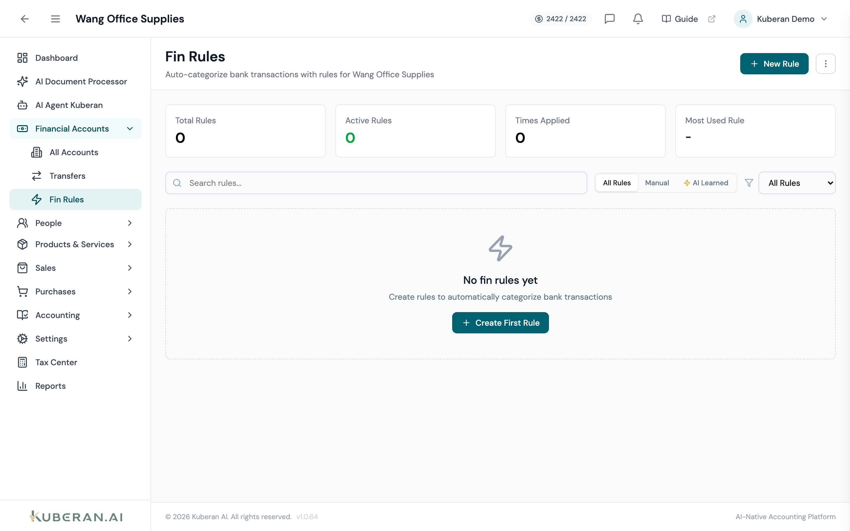Click the Total Rules stat card

pyautogui.click(x=246, y=131)
